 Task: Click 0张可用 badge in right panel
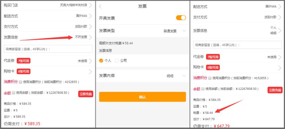[x=213, y=68]
